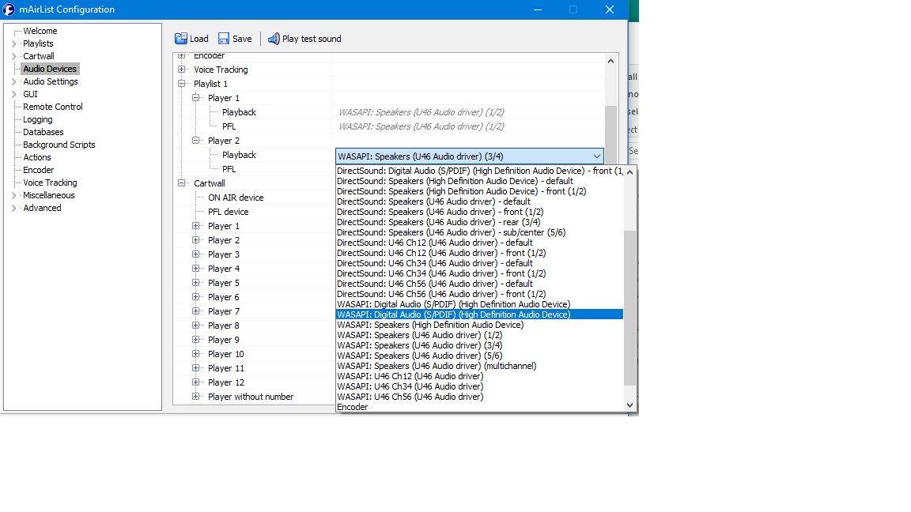Expand Cartwall Player 1

tap(196, 226)
